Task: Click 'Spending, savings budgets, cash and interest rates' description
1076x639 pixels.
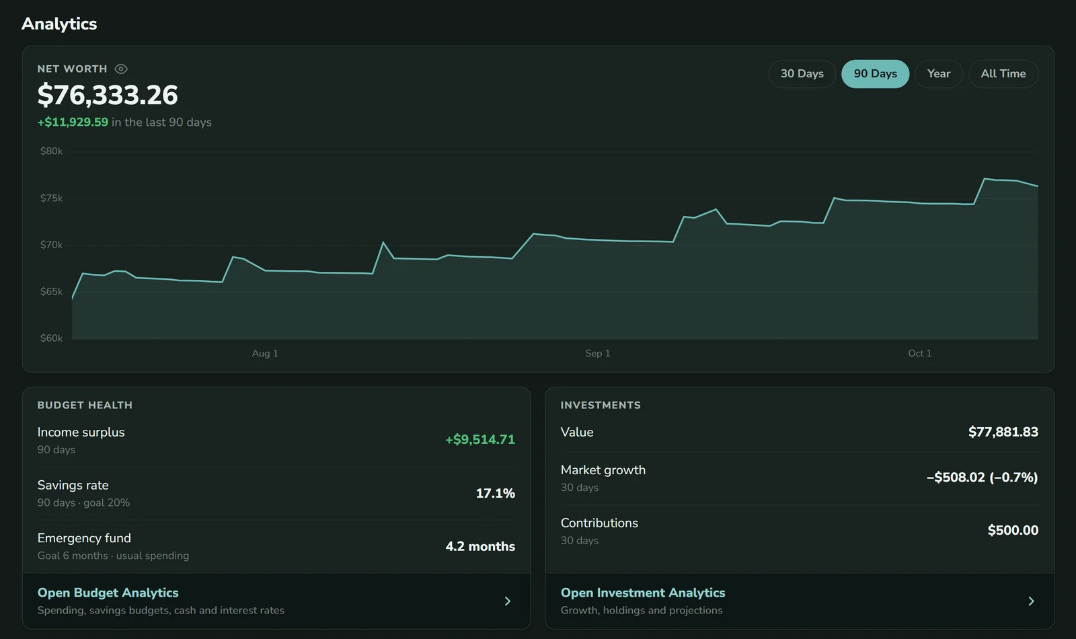Action: pos(161,610)
